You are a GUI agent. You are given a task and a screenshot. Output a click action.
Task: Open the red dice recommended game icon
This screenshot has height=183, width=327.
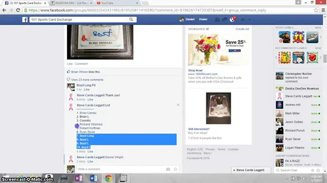(312, 58)
